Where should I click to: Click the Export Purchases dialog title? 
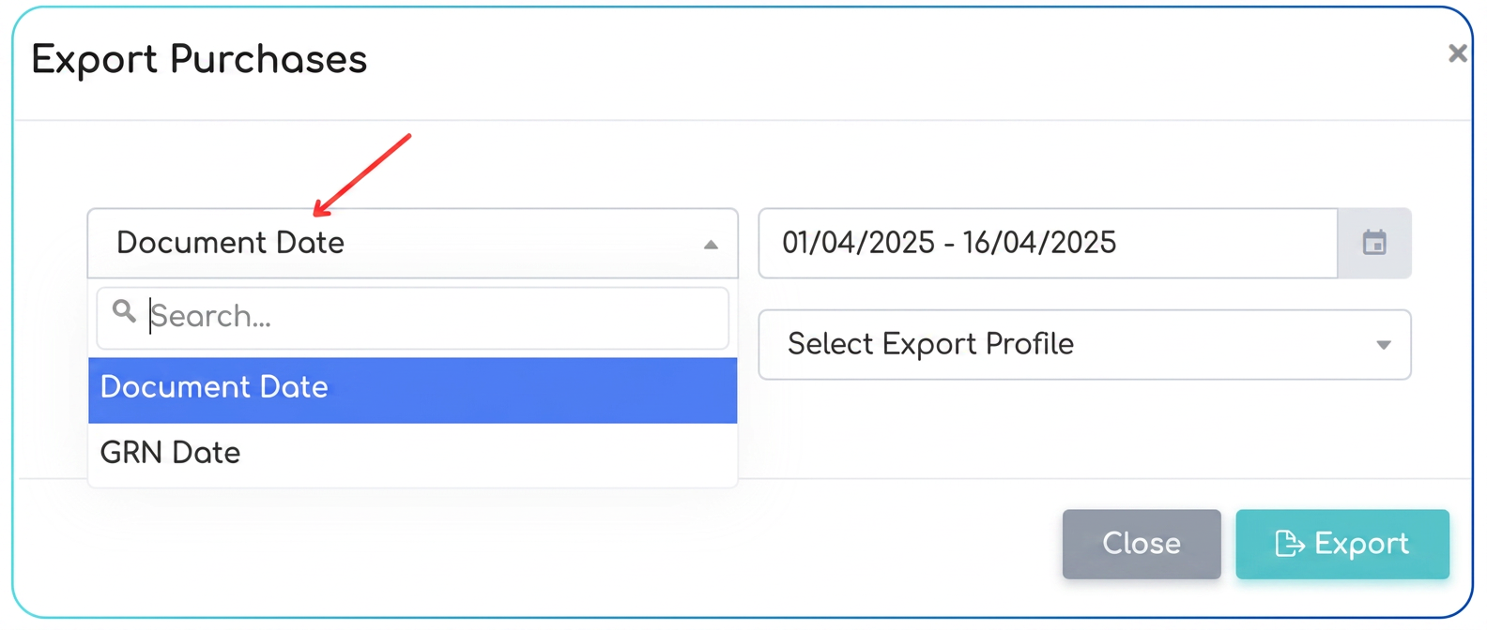(199, 59)
